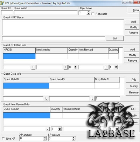140x142 pixels.
Task: Add a Quest NPC Item Info row
Action: pyautogui.click(x=132, y=49)
